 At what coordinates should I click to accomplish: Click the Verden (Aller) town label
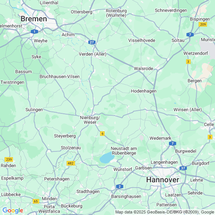[92, 54]
